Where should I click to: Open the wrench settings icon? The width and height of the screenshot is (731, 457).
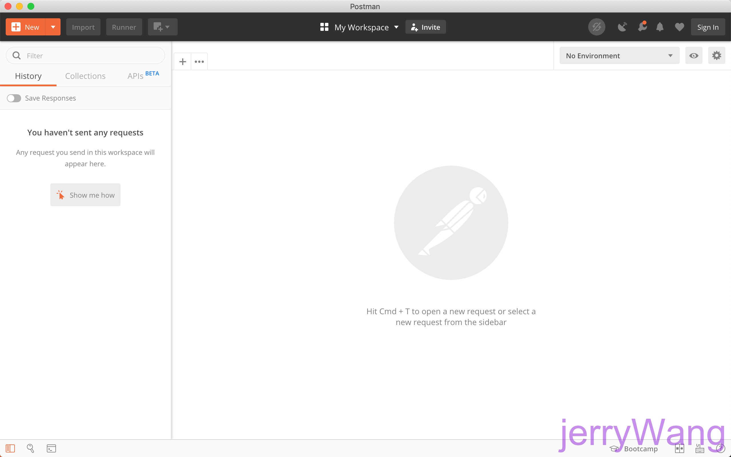642,27
